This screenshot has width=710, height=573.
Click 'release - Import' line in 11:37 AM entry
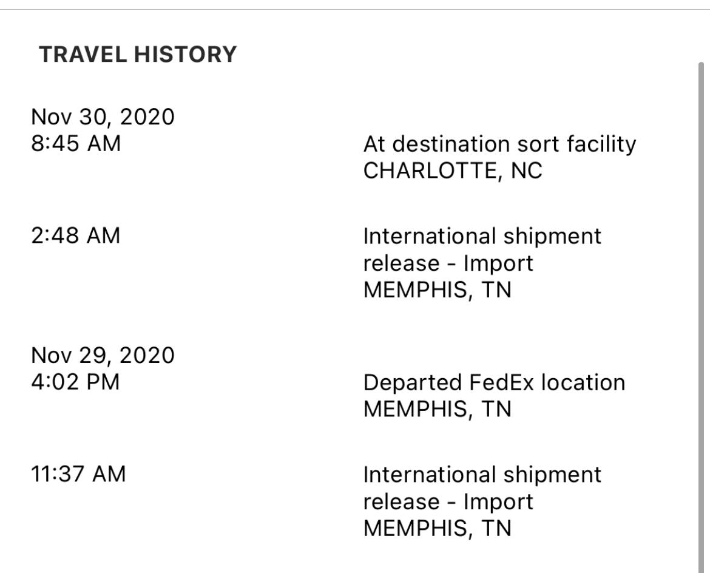[x=448, y=502]
